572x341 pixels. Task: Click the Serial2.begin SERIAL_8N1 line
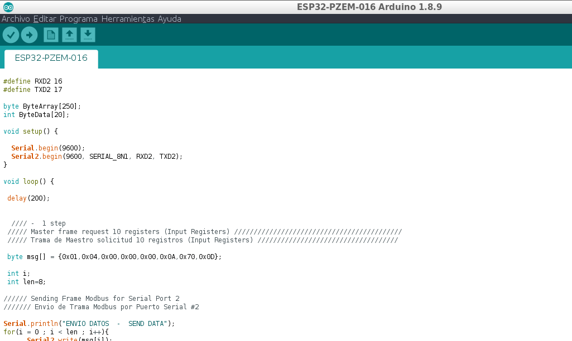97,157
